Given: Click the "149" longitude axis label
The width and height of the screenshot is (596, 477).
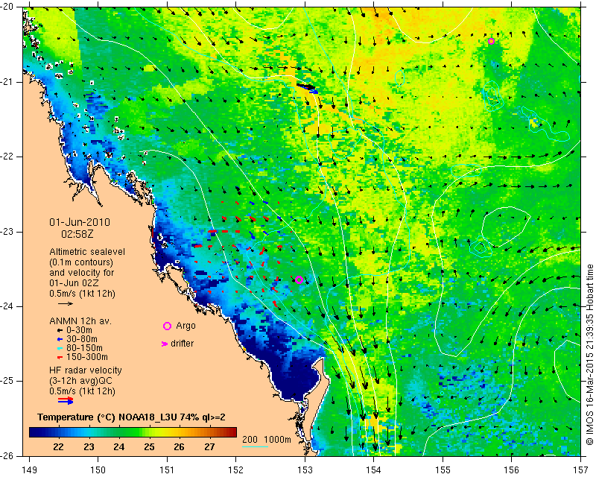Looking at the screenshot, I should tap(29, 470).
